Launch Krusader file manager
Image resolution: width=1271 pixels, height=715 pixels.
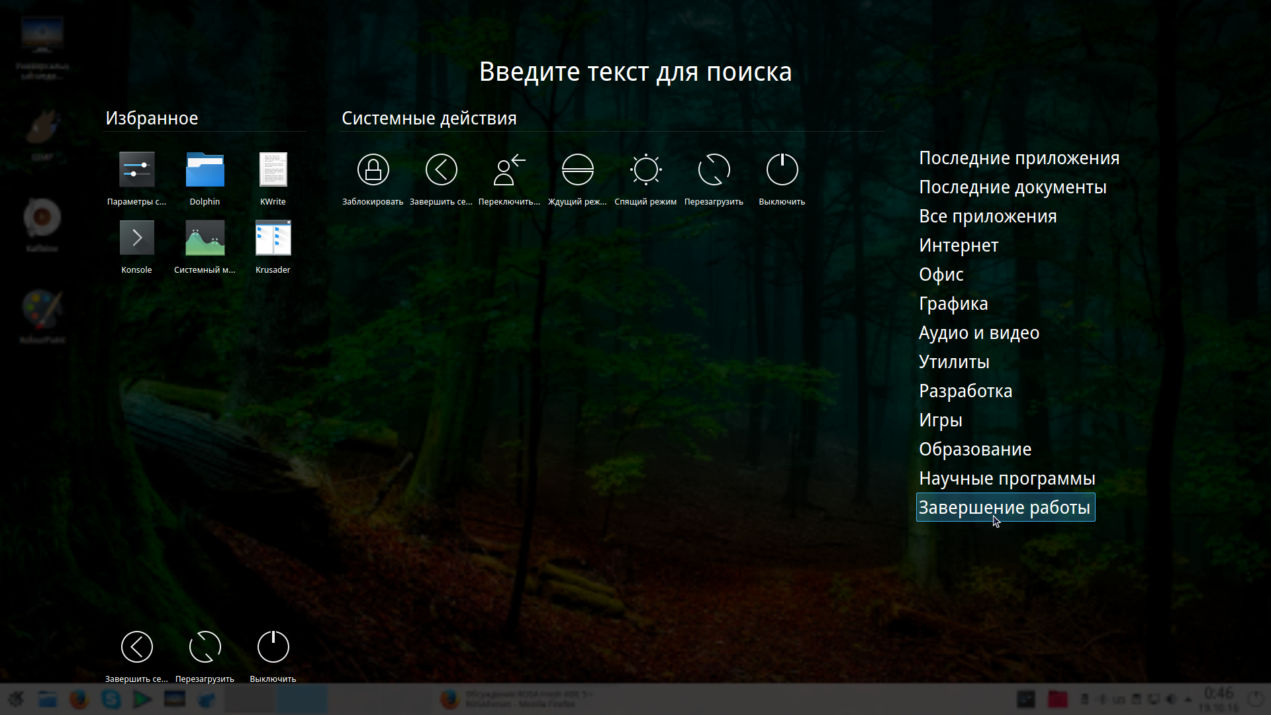273,238
